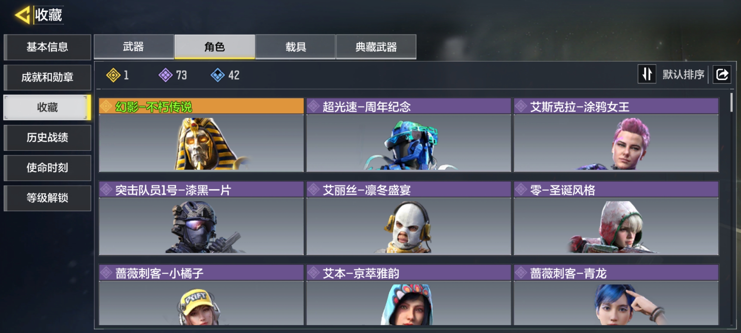Image resolution: width=741 pixels, height=333 pixels.
Task: Open the 默认排序 sorting dropdown
Action: [683, 74]
